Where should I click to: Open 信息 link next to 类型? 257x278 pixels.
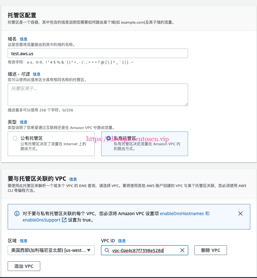point(24,122)
